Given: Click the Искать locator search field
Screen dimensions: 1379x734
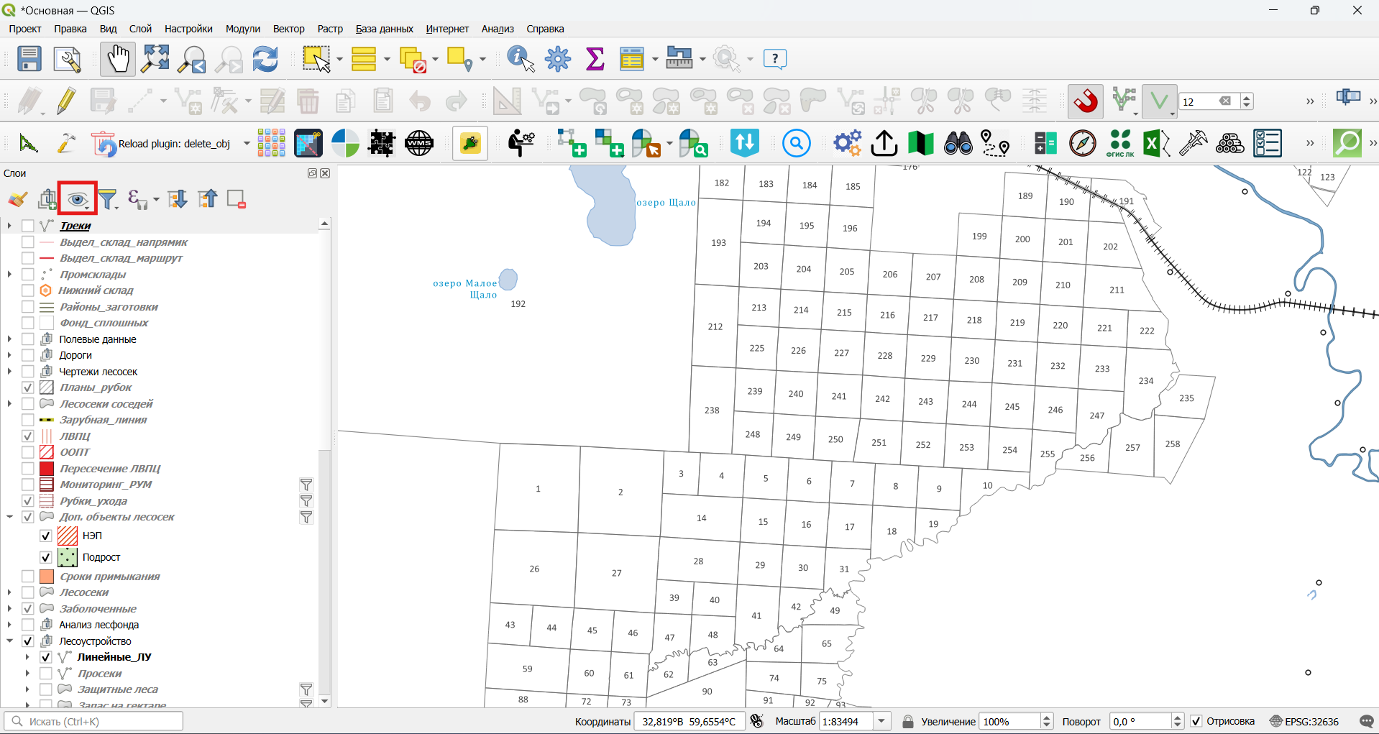Looking at the screenshot, I should click(x=93, y=721).
